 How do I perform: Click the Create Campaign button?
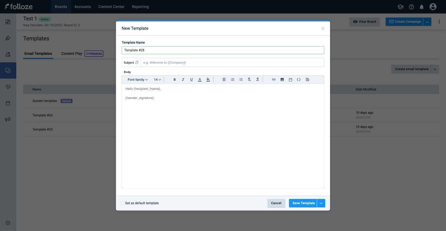(405, 22)
